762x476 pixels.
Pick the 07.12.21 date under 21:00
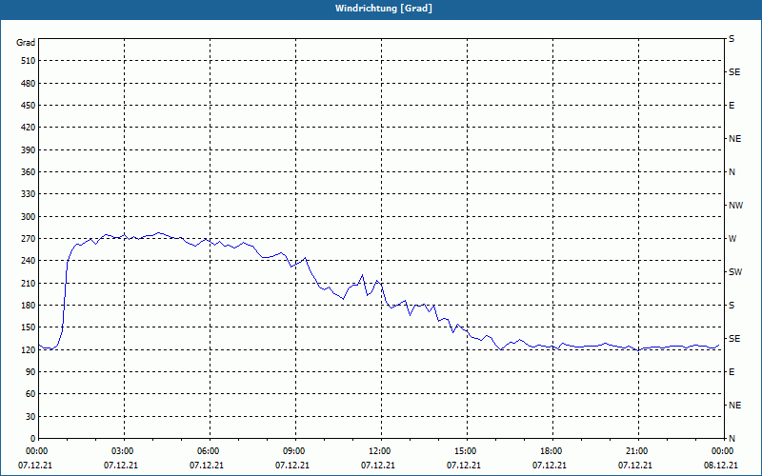tap(634, 466)
